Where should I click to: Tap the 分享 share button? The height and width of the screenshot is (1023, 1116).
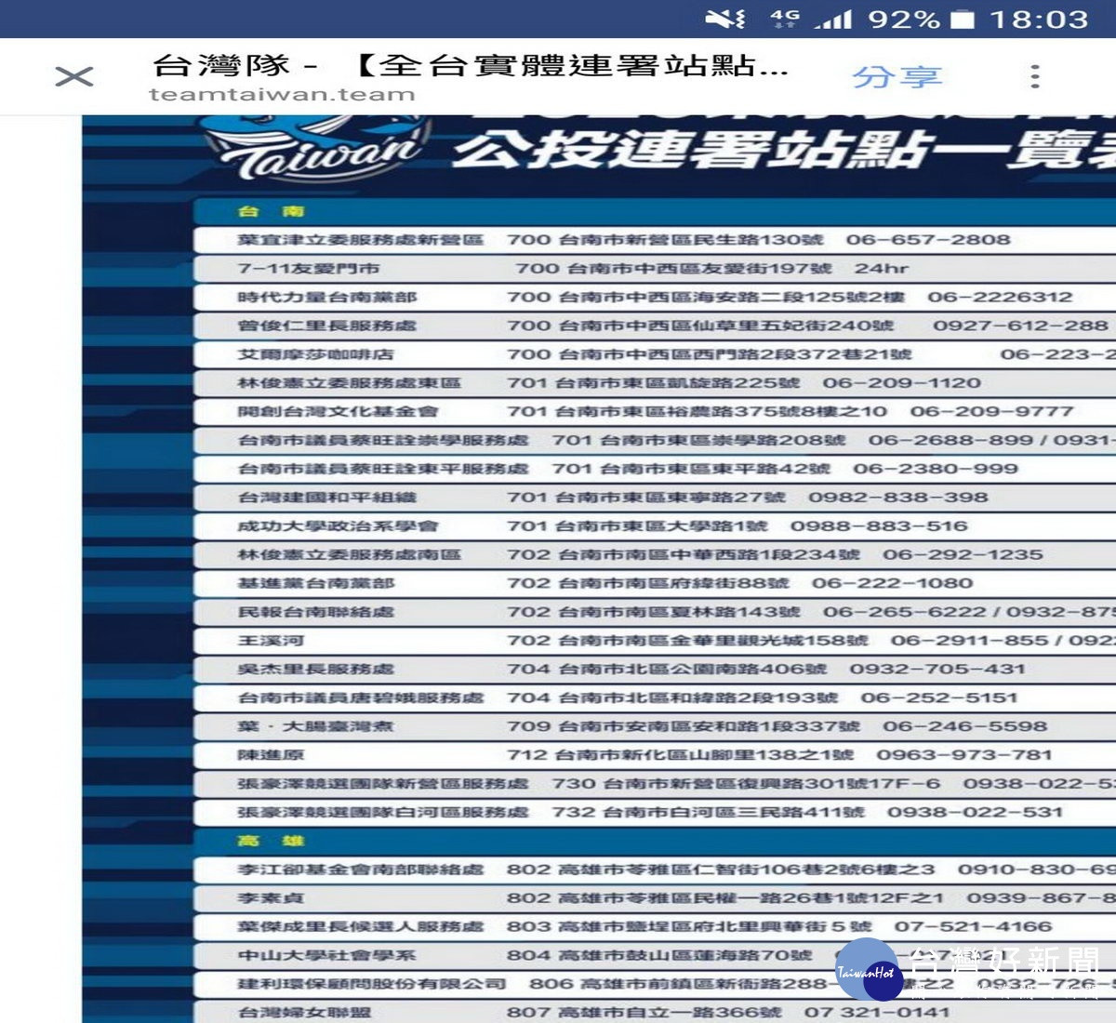[x=897, y=76]
